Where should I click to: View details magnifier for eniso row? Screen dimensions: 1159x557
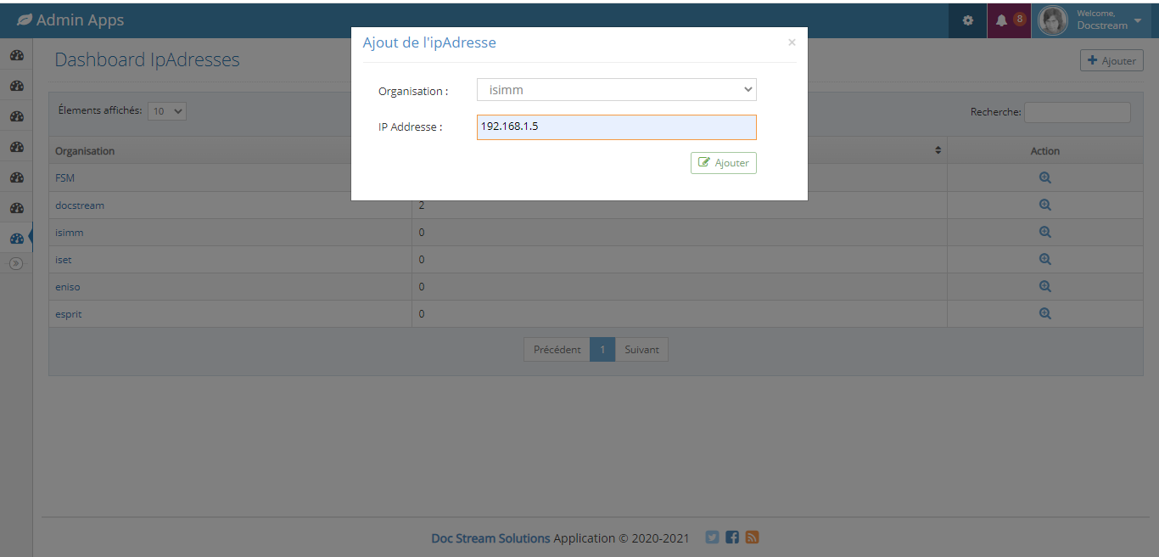click(1044, 287)
